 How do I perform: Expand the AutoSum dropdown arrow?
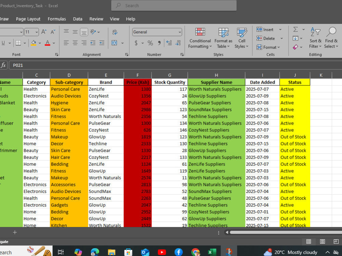tap(303, 30)
